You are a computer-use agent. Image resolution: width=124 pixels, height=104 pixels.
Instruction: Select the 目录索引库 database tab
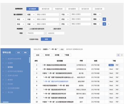[98, 9]
